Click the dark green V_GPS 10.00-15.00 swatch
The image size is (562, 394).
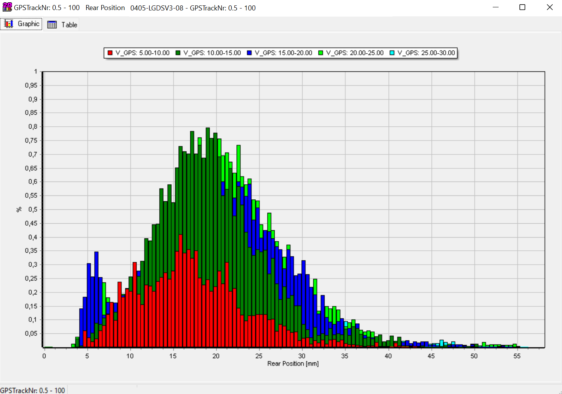coord(178,53)
